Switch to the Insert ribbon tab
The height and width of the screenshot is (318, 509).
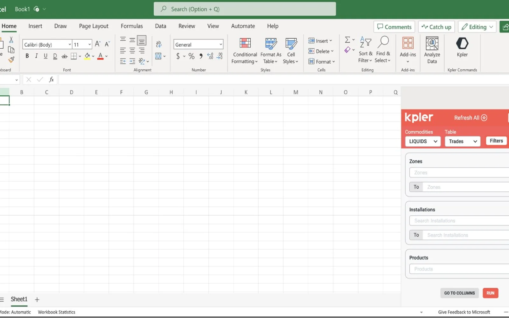pyautogui.click(x=35, y=26)
